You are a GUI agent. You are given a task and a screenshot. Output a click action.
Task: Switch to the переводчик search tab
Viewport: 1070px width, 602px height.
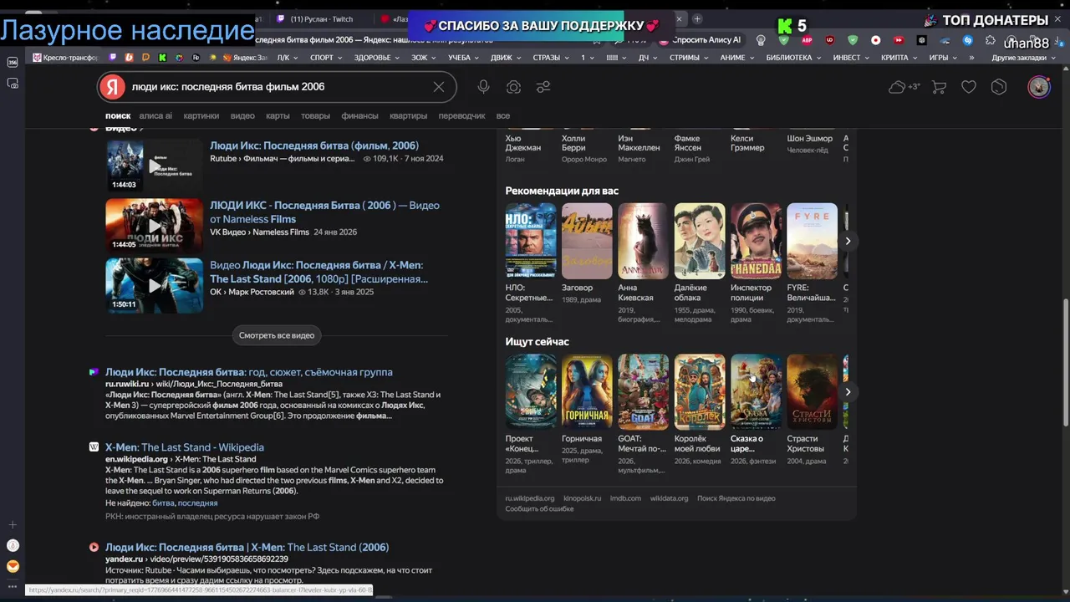coord(461,116)
